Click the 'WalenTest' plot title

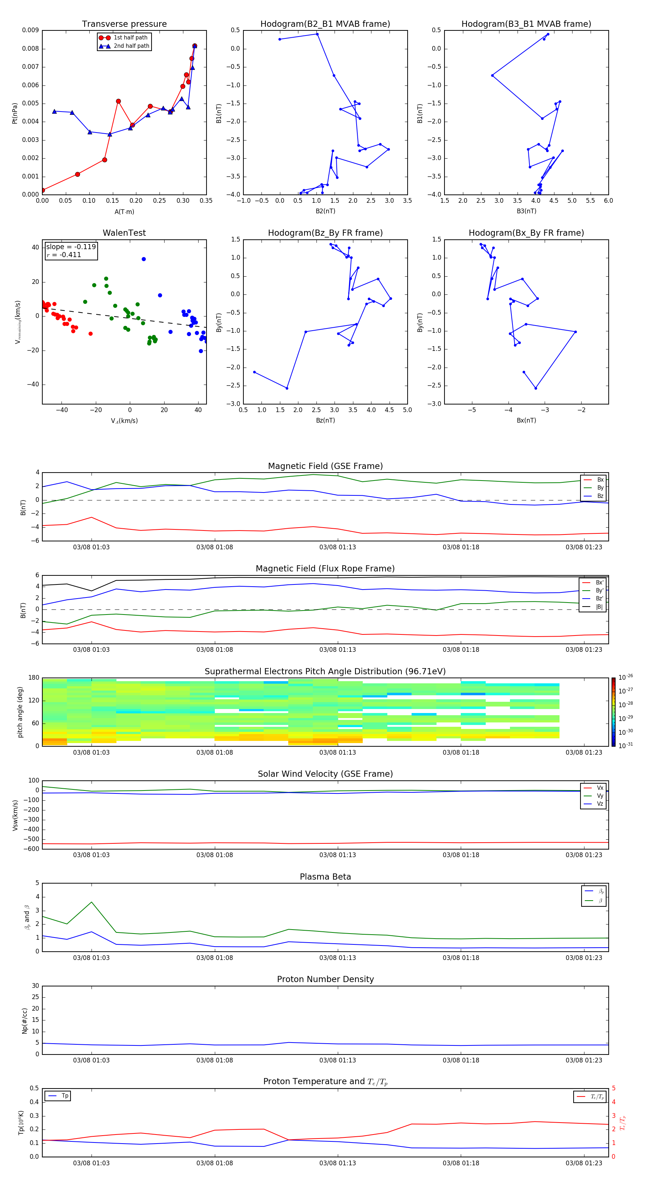point(124,233)
